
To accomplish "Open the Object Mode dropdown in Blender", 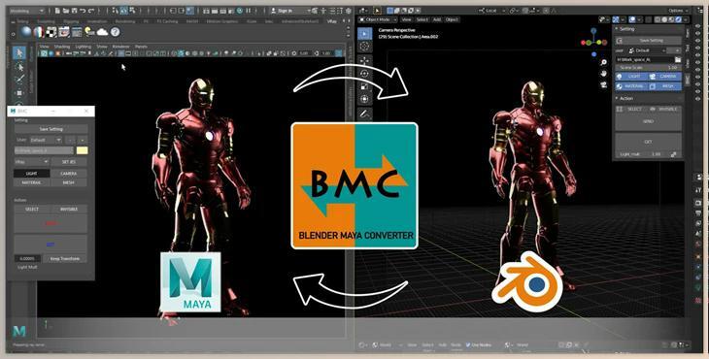I will [x=378, y=19].
